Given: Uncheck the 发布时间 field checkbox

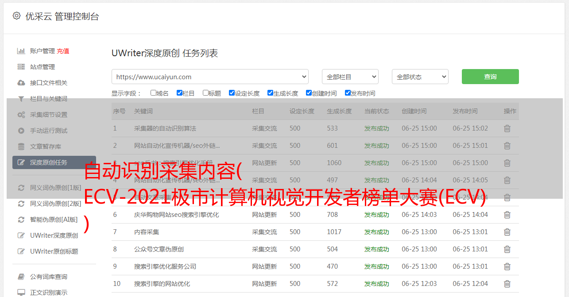Looking at the screenshot, I should 348,93.
